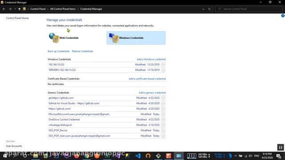Click the Credential Manager breadcrumb segment
The height and width of the screenshot is (160, 285).
pyautogui.click(x=91, y=9)
